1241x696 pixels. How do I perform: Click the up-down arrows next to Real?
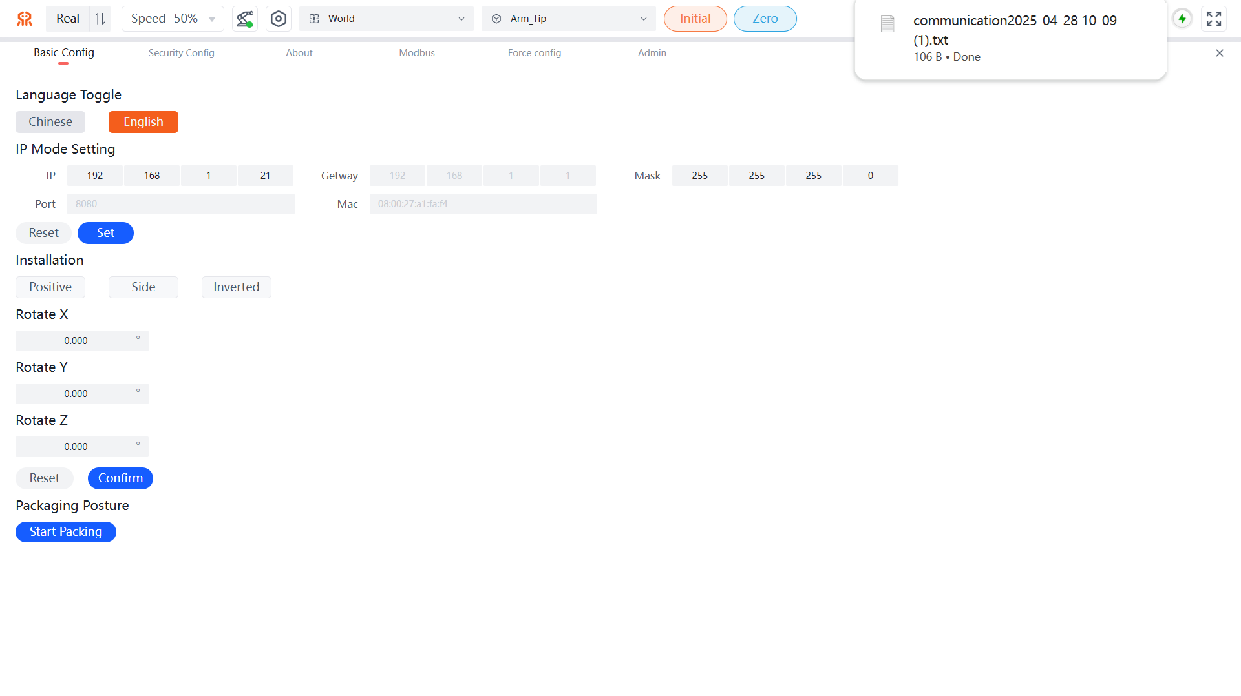coord(100,19)
